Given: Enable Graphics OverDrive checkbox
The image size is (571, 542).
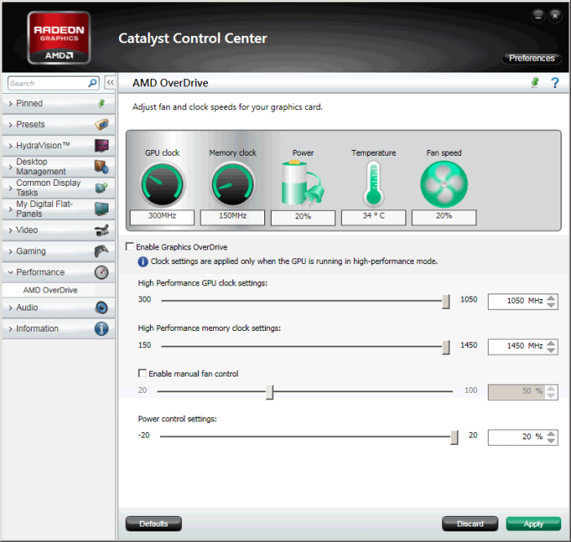Looking at the screenshot, I should [129, 247].
